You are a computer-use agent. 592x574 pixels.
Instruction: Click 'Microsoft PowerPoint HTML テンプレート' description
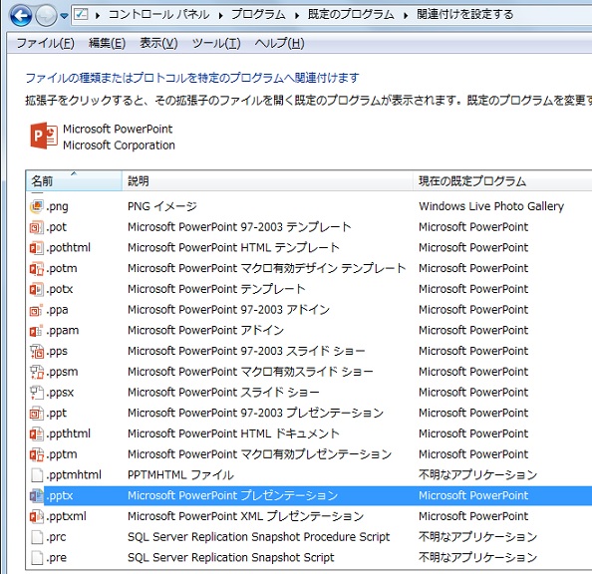(233, 248)
